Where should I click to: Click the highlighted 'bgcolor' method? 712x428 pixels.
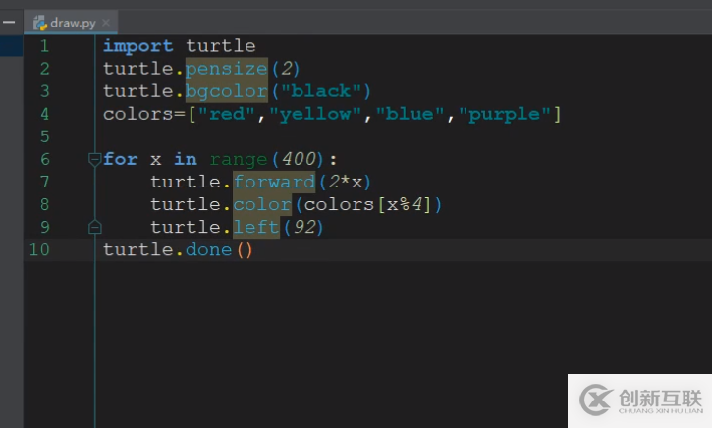coord(227,91)
